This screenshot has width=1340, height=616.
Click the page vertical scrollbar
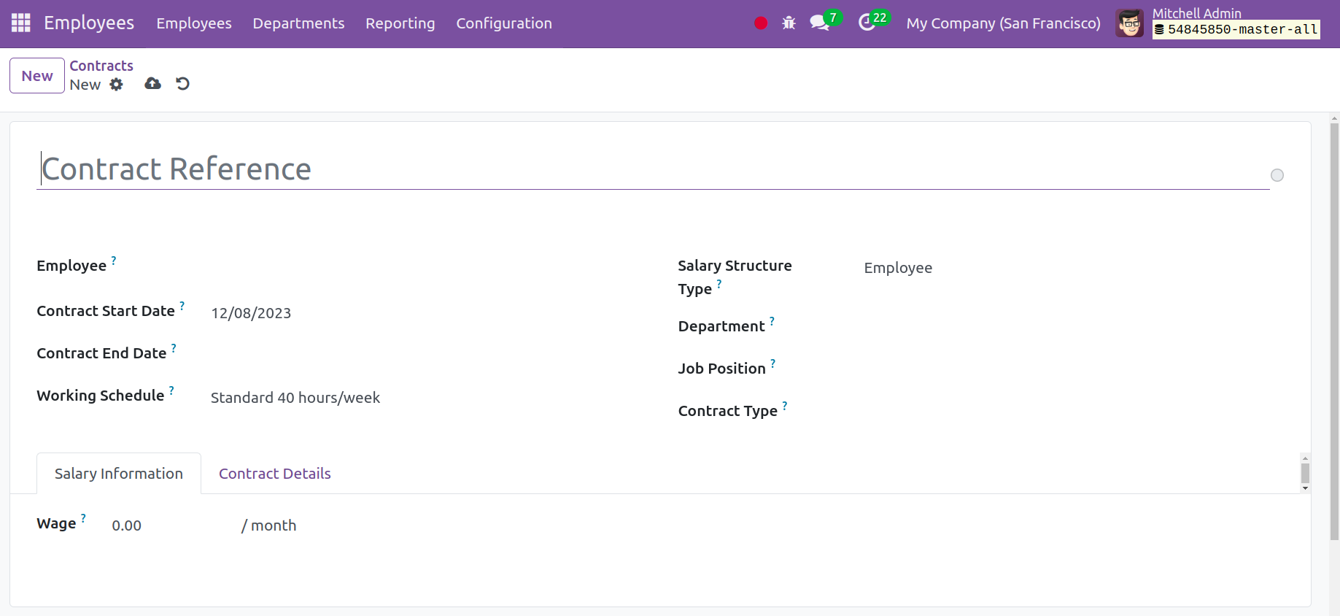point(1334,332)
